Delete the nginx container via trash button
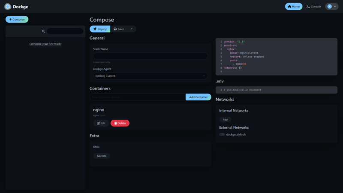Viewport: 343px width, 193px height. point(120,123)
